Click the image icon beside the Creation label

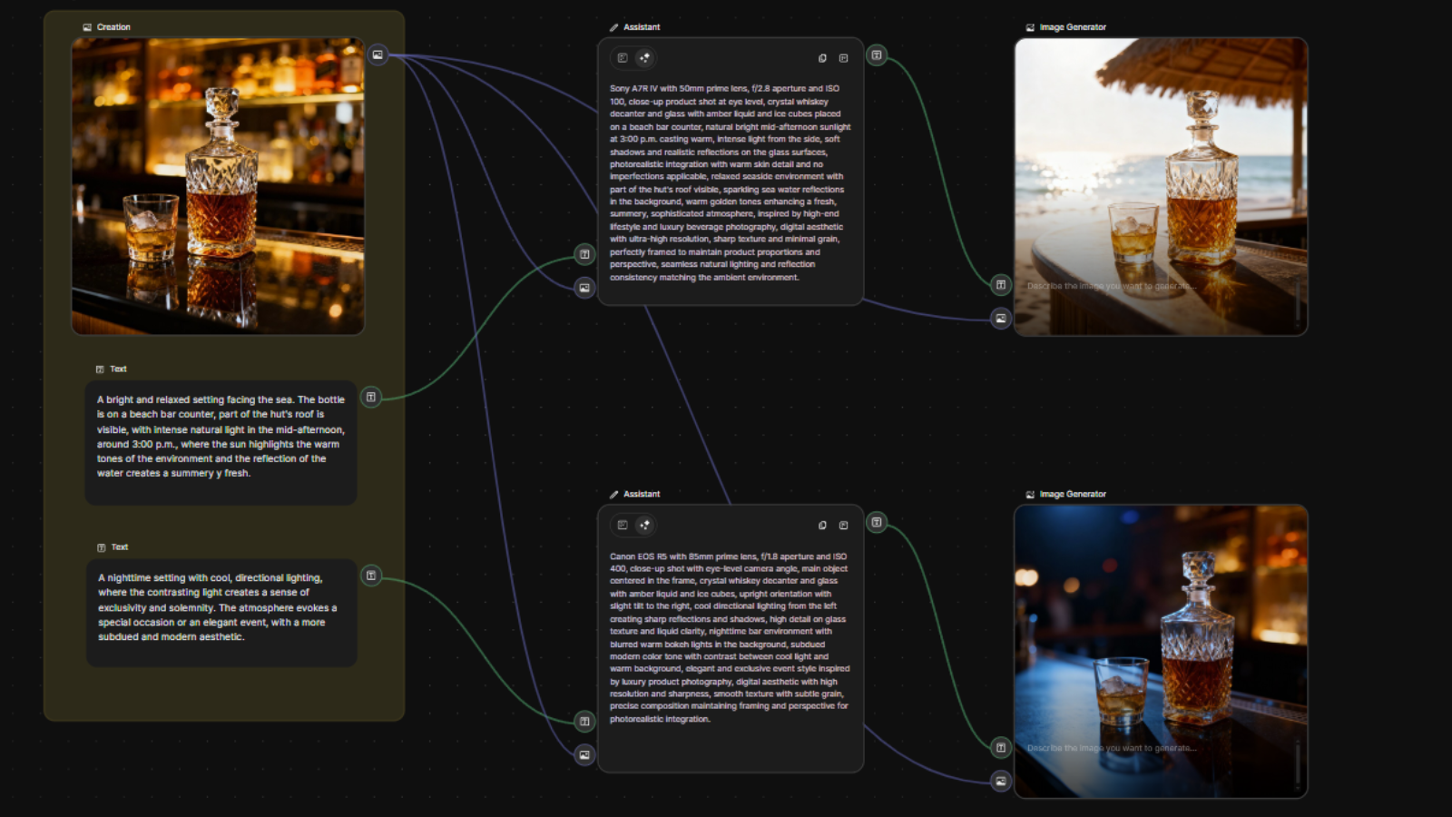coord(86,26)
